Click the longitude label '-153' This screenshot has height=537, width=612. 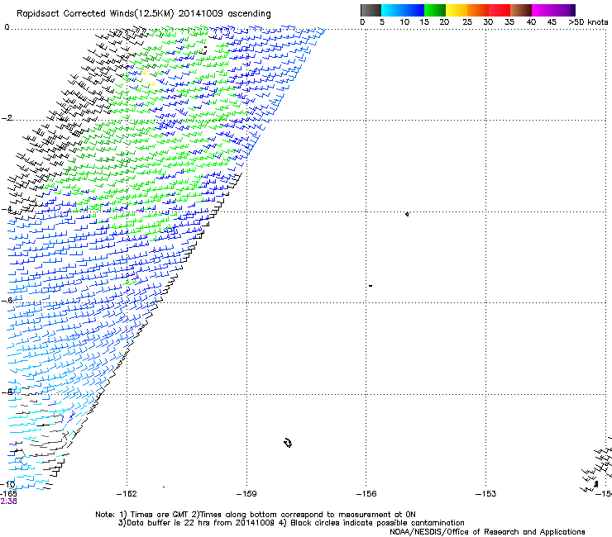[486, 494]
